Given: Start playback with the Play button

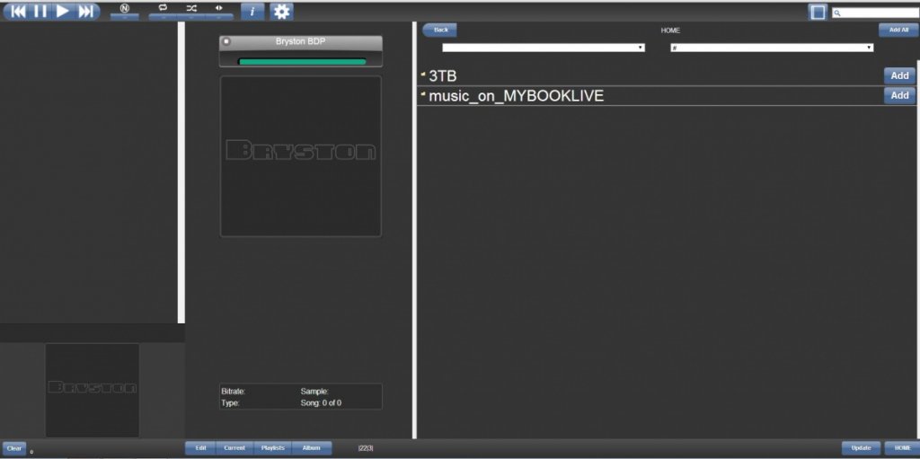Looking at the screenshot, I should pyautogui.click(x=63, y=11).
